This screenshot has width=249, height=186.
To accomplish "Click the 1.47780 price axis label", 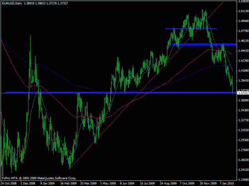I will click(243, 31).
